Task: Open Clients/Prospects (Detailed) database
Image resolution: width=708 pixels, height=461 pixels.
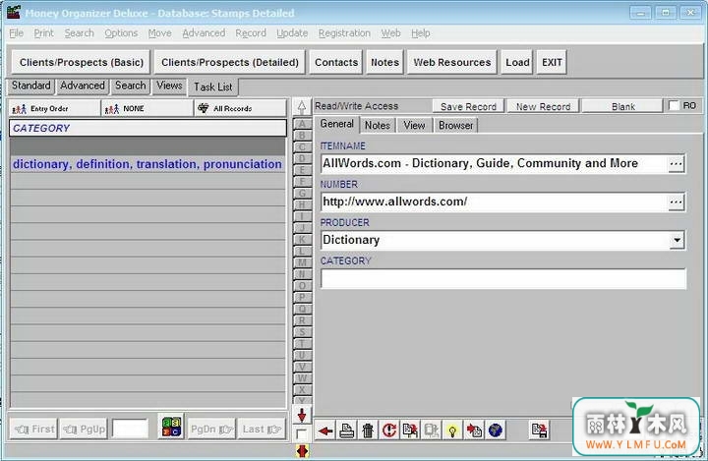Action: (x=230, y=62)
